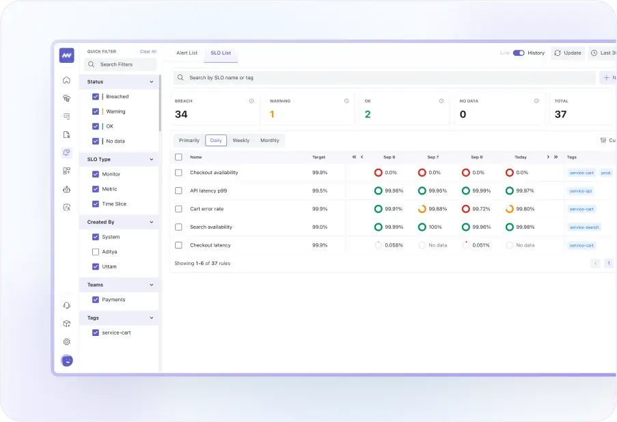Uncheck the Breached status filter
617x422 pixels.
[96, 96]
